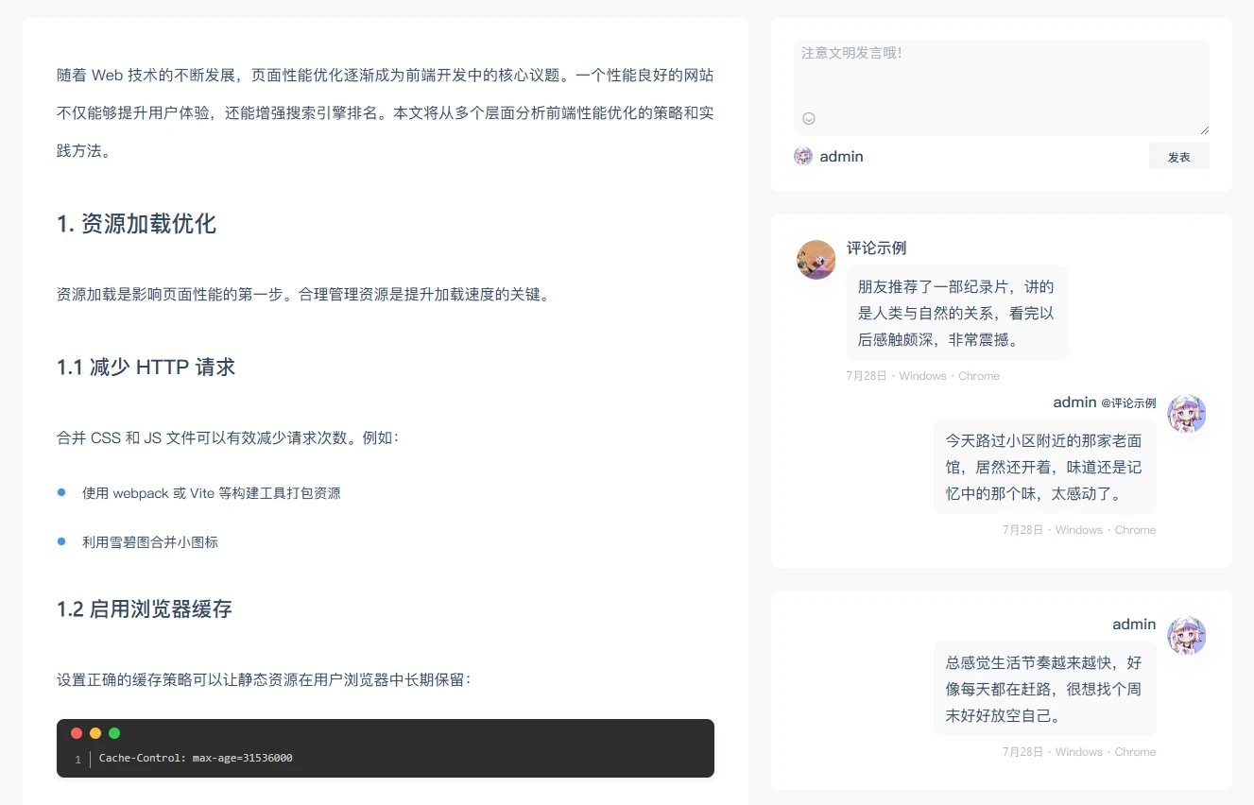Click the @评论示例 mention in admin's reply
The height and width of the screenshot is (805, 1254).
point(1128,403)
